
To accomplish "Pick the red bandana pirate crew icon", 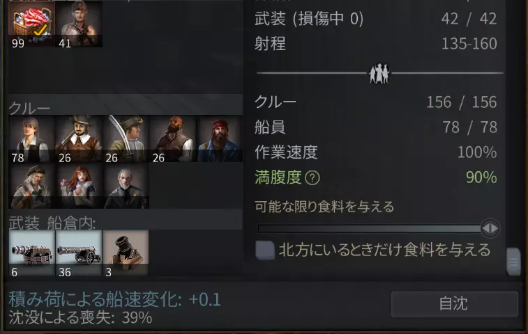I will [220, 139].
